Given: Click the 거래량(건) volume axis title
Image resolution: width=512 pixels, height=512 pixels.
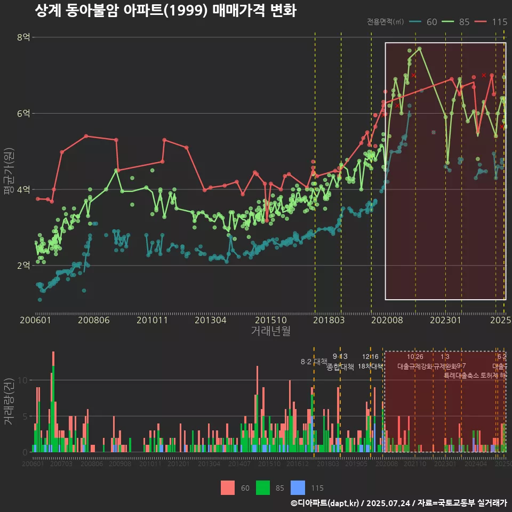Looking at the screenshot, I should pos(9,401).
